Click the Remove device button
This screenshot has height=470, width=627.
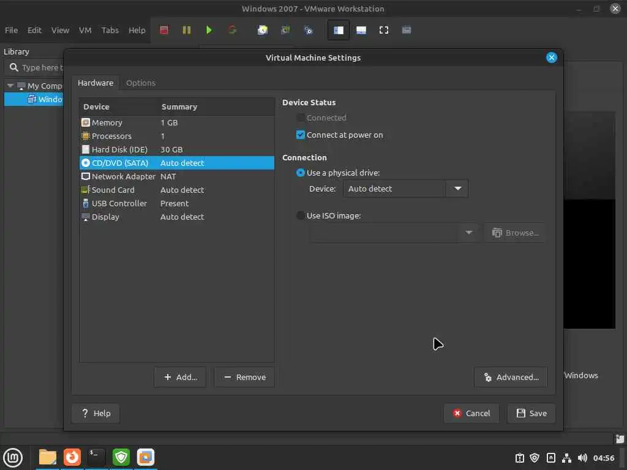(x=244, y=377)
